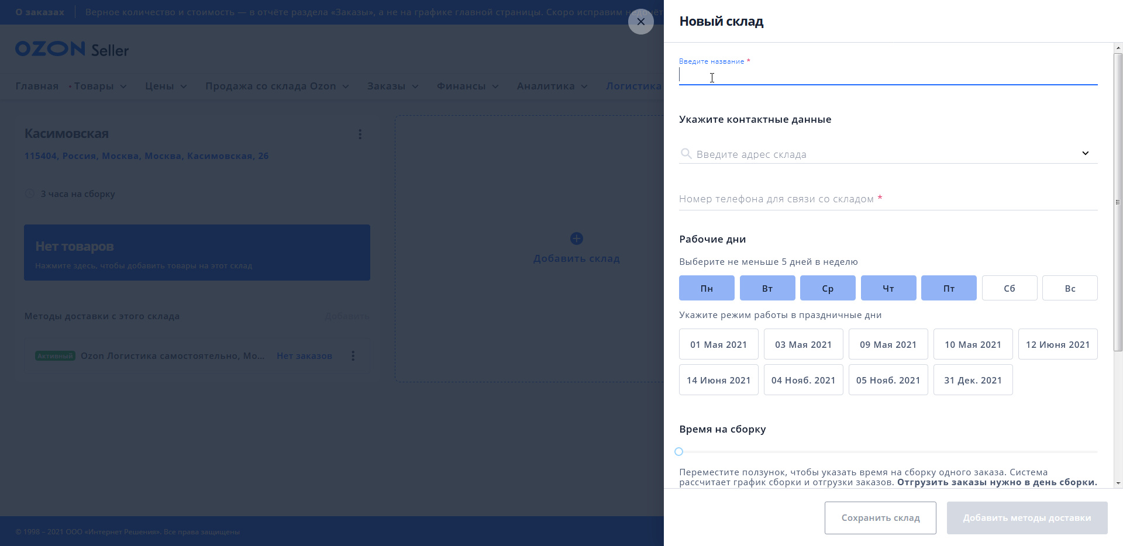Click the Касимовская warehouse title
This screenshot has width=1123, height=546.
point(67,134)
